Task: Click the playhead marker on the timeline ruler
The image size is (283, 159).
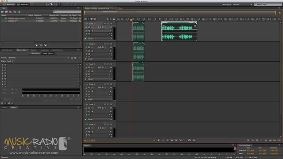Action: point(131,19)
